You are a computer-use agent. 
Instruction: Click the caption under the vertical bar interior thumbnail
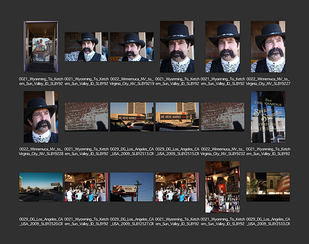(x=223, y=222)
